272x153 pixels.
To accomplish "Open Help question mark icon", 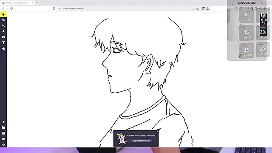I will tap(3, 144).
